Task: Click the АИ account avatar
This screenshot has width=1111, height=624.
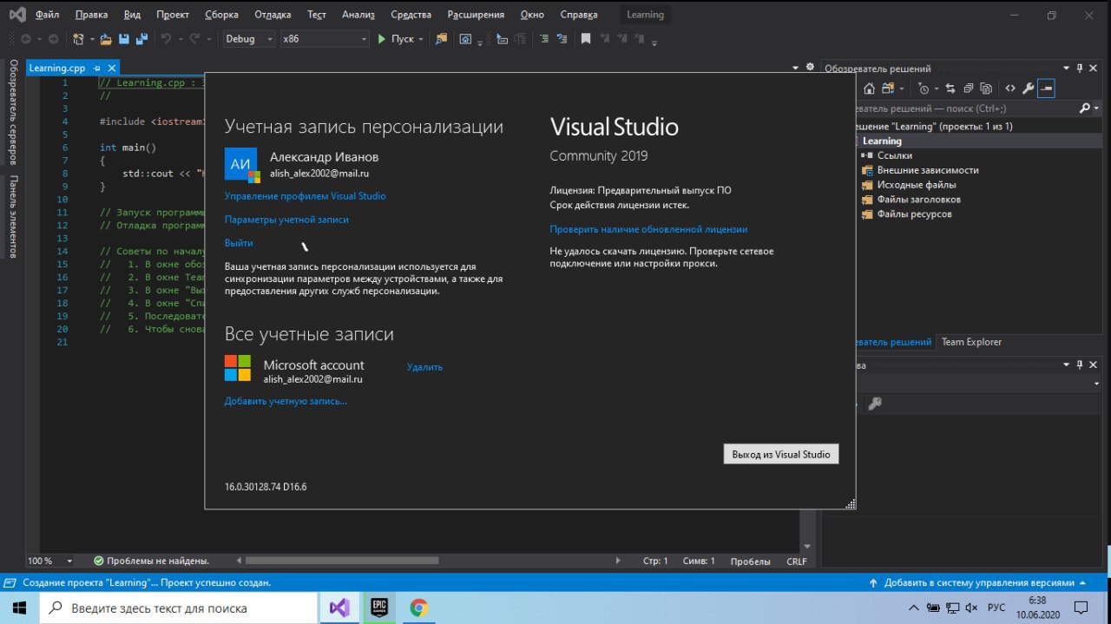Action: [241, 164]
